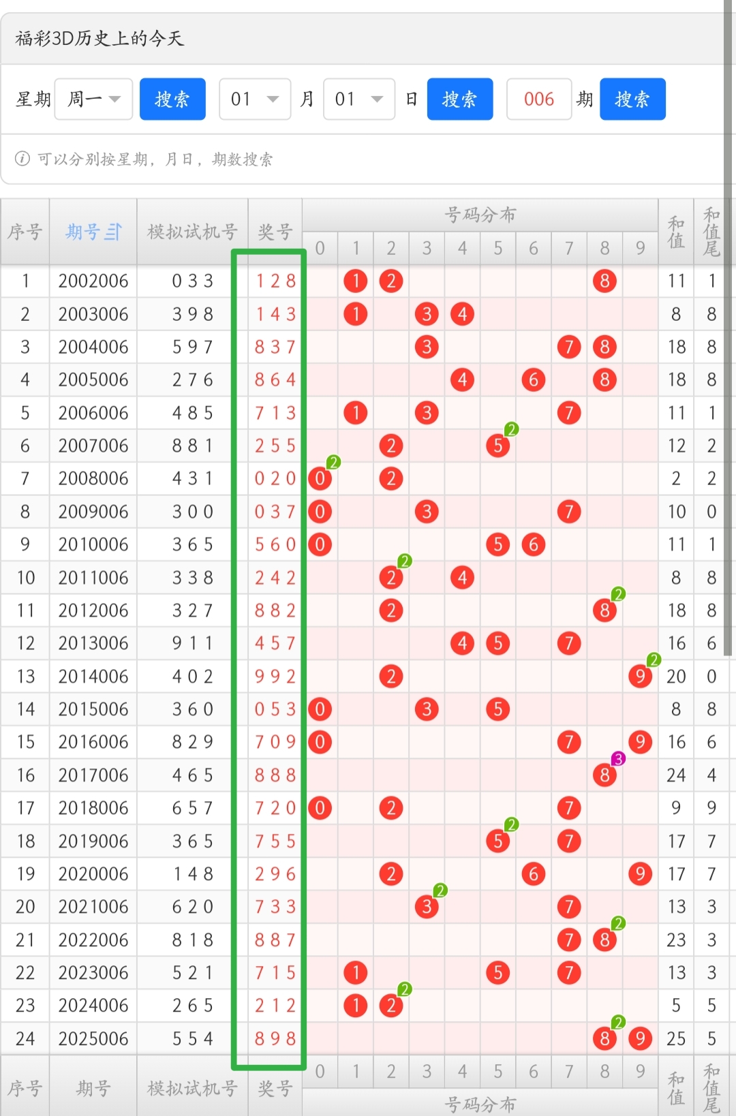The image size is (736, 1116).
Task: Click the 期号 footer header at bottom
Action: 93,1088
